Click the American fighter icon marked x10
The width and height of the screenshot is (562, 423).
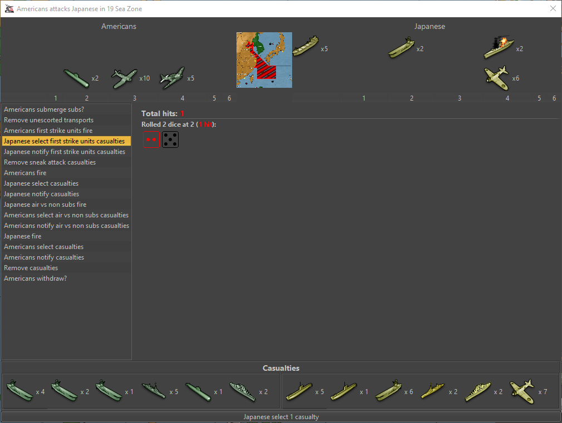pyautogui.click(x=124, y=78)
